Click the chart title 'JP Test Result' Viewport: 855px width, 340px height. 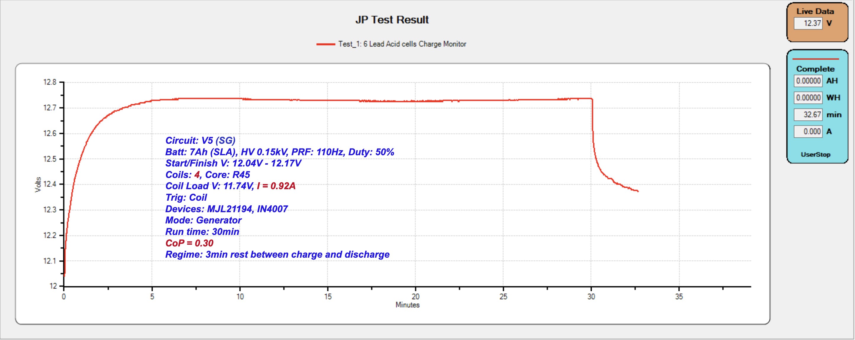click(392, 20)
